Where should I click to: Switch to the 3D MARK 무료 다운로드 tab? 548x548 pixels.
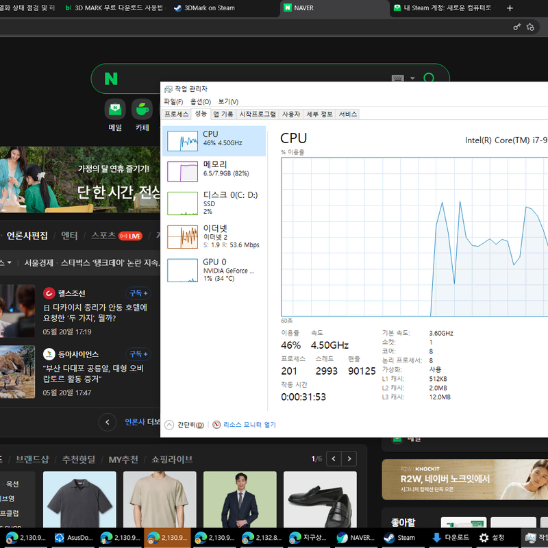[x=114, y=8]
